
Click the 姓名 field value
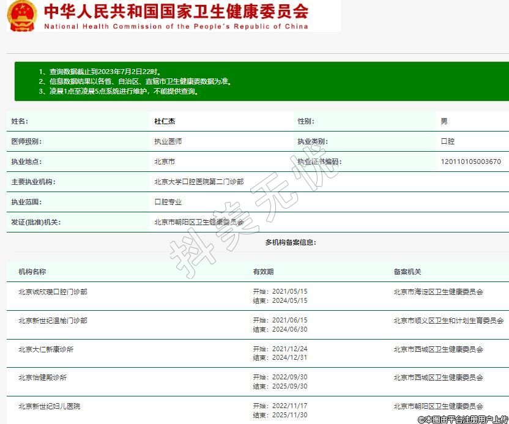165,122
